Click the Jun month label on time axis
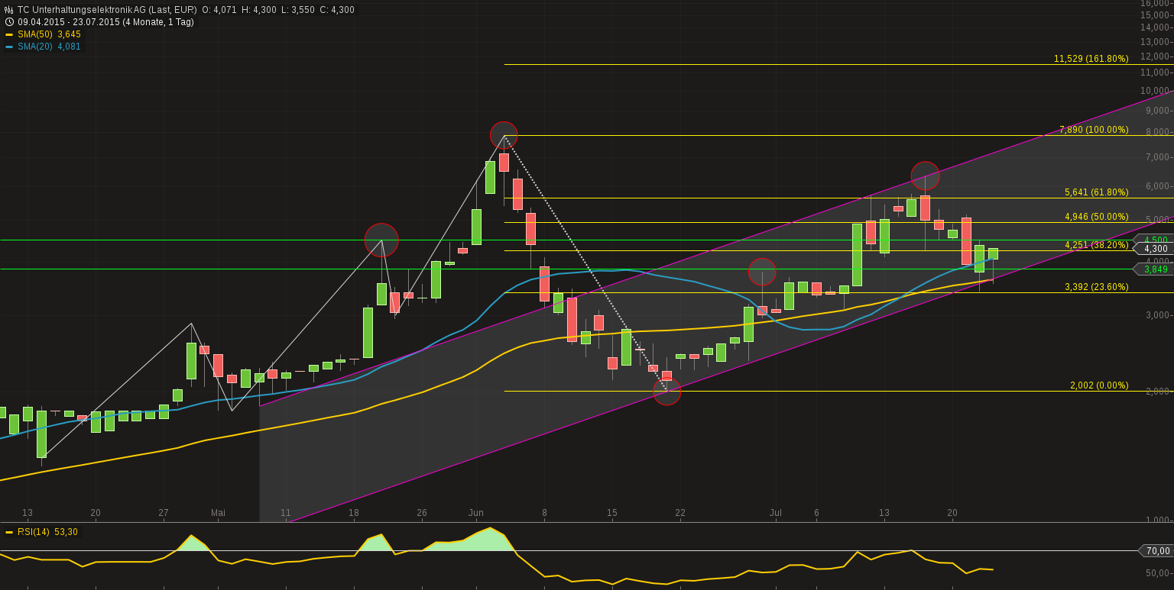The image size is (1174, 590). tap(475, 513)
